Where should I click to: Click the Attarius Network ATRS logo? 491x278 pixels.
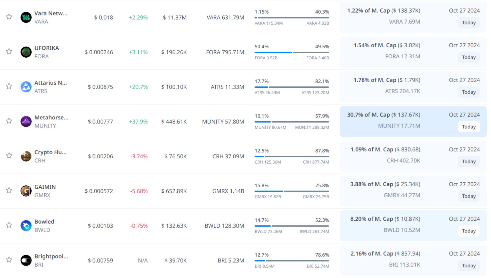point(26,87)
